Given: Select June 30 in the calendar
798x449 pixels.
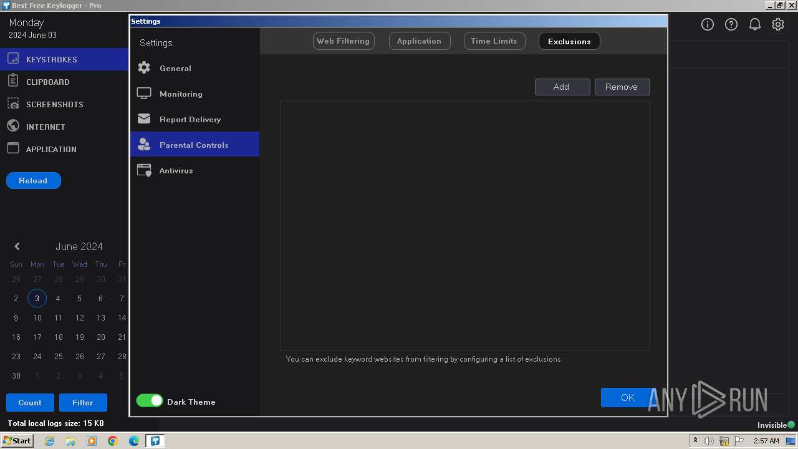Looking at the screenshot, I should pyautogui.click(x=16, y=375).
